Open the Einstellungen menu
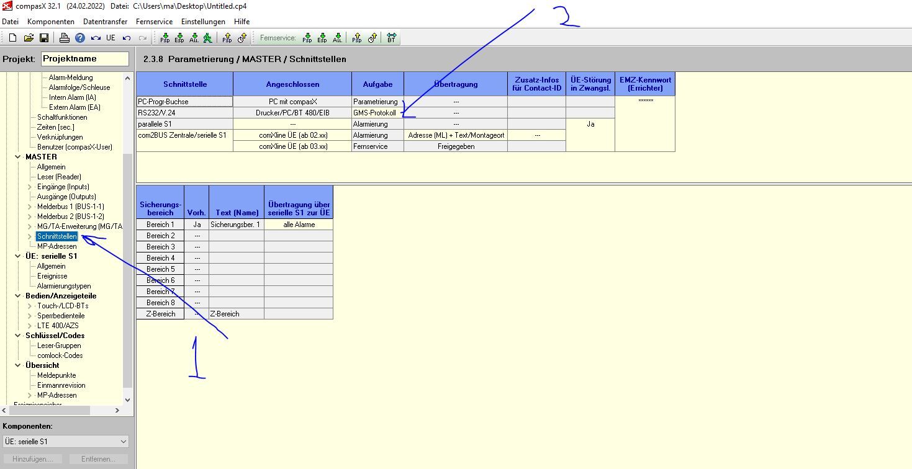912x469 pixels. point(204,22)
